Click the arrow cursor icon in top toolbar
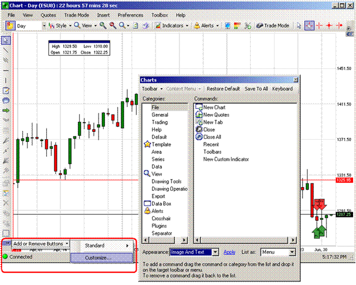 tap(298, 26)
